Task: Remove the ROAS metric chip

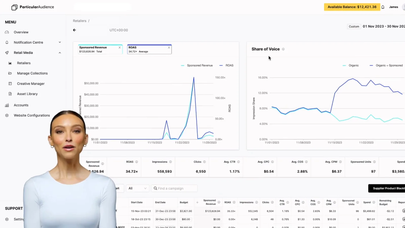Action: [x=169, y=47]
